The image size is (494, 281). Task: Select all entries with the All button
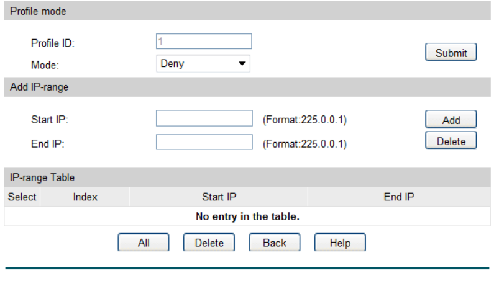click(x=144, y=243)
